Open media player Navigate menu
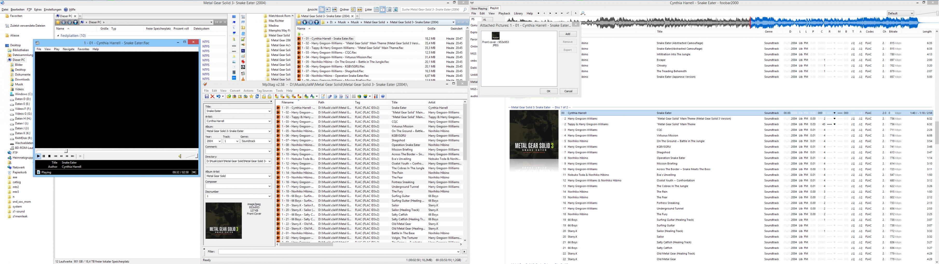This screenshot has height=264, width=939. click(x=68, y=49)
